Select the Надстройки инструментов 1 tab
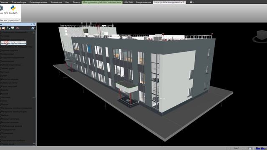This screenshot has width=267, height=150. click(169, 2)
